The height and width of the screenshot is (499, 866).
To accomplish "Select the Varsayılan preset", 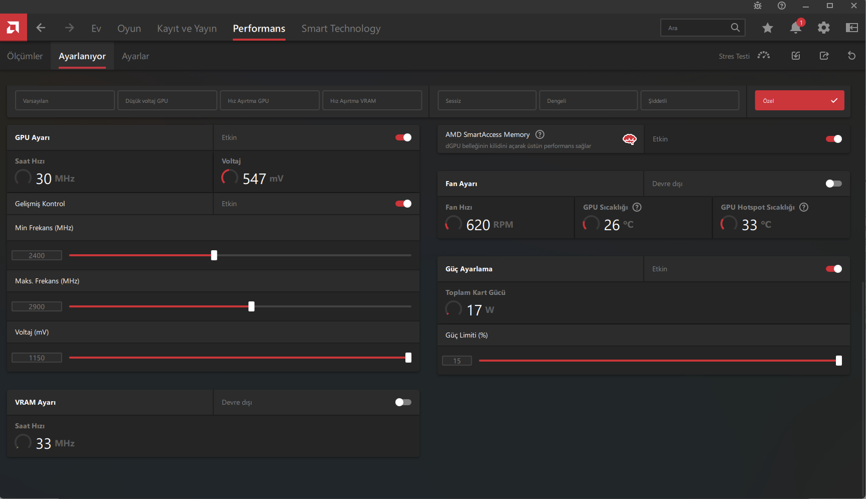I will 65,100.
